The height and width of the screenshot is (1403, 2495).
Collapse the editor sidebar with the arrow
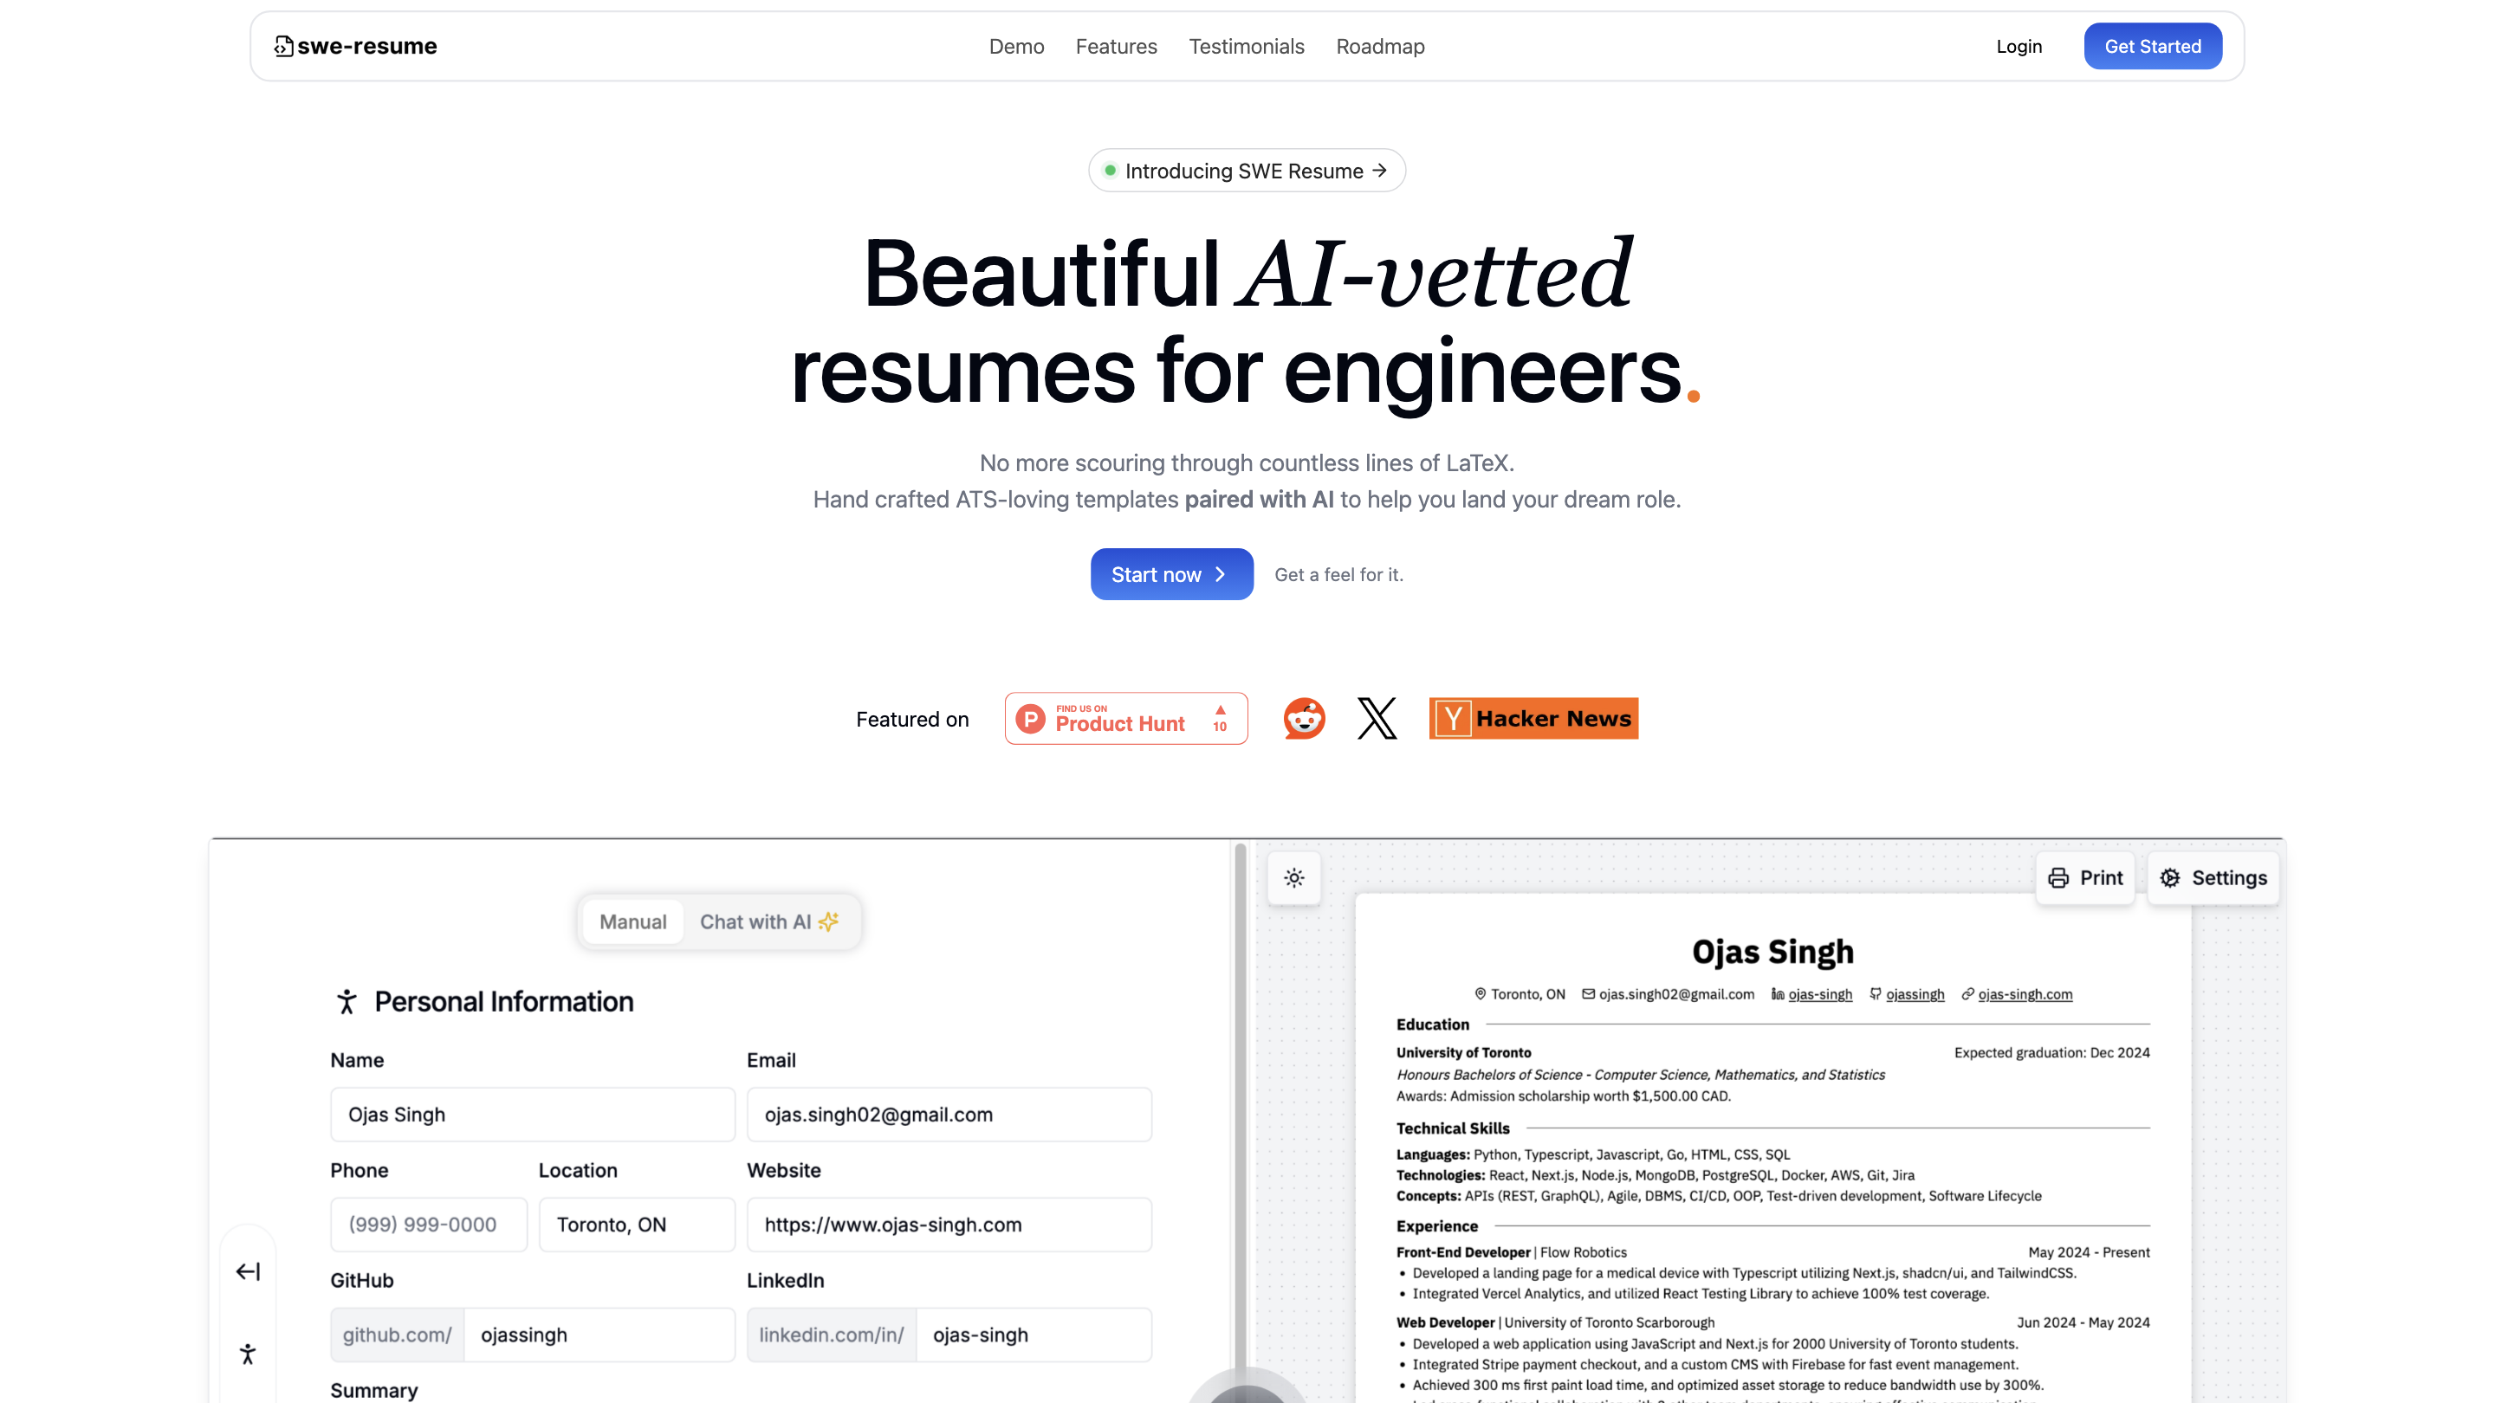[248, 1271]
